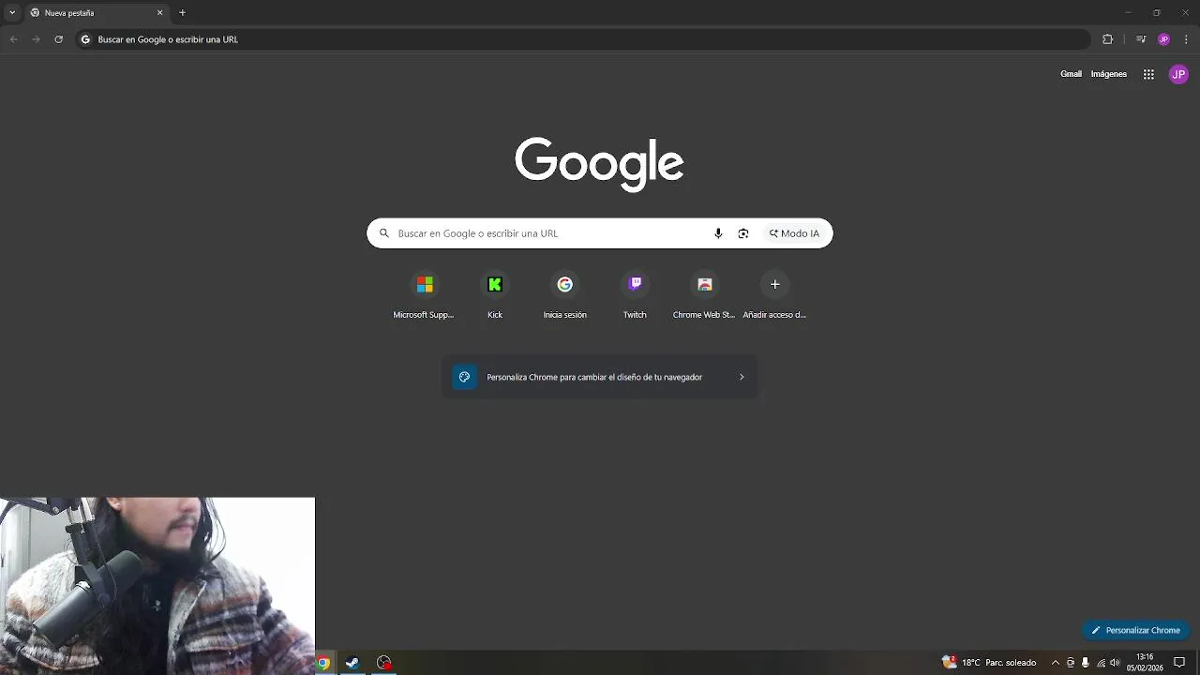Open the Google apps grid
1200x675 pixels.
pos(1148,74)
